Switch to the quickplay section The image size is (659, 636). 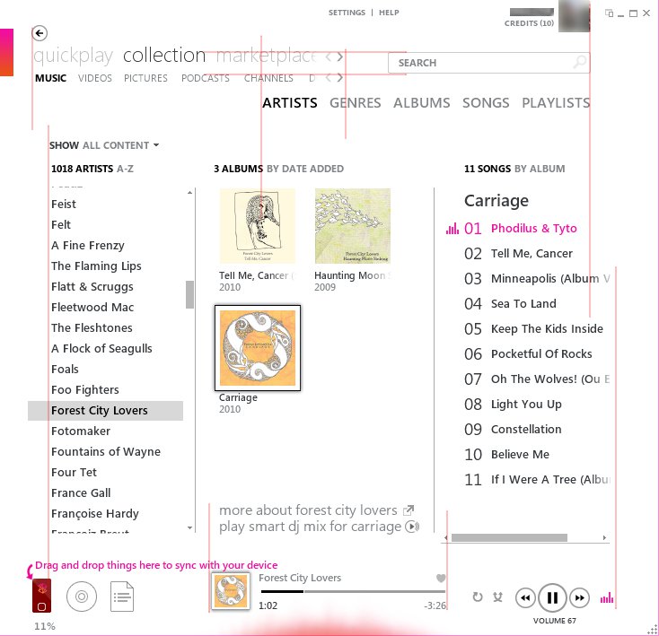[73, 56]
